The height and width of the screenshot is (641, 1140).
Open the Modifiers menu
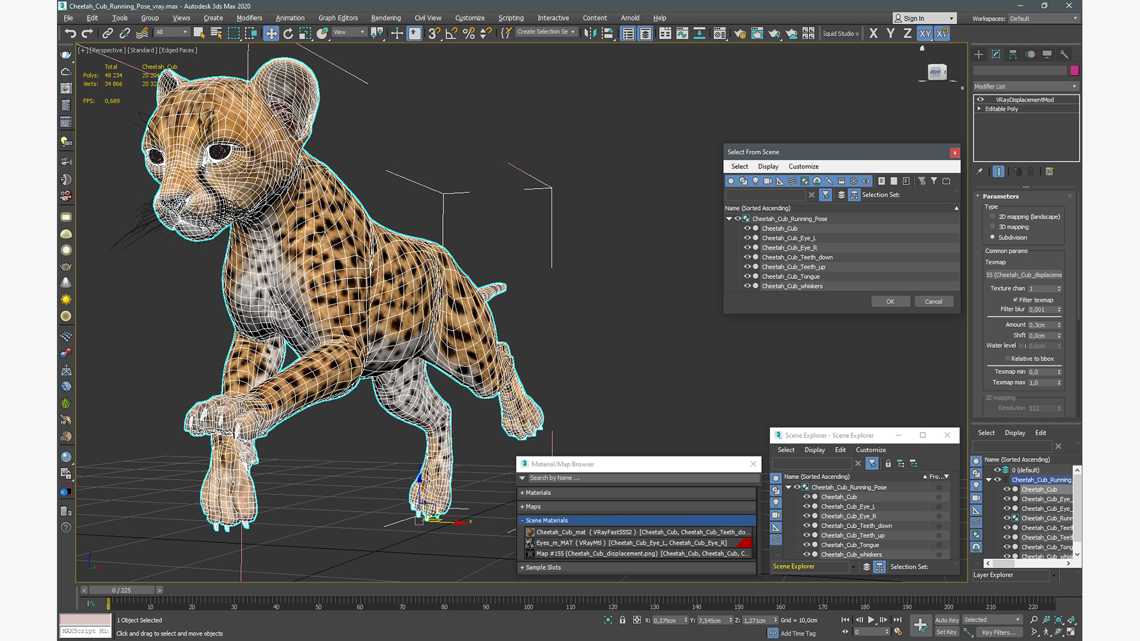[249, 18]
